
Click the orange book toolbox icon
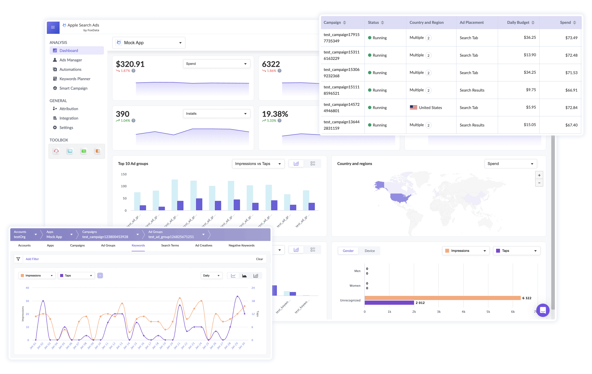click(98, 151)
